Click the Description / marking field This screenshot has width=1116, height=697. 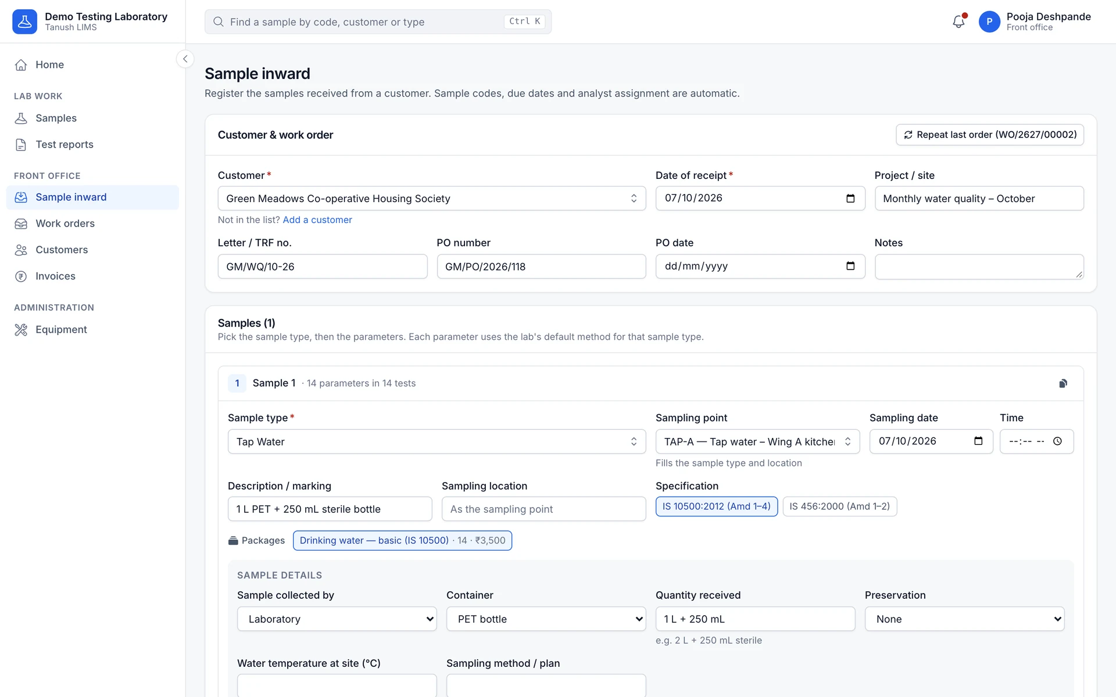click(x=330, y=509)
